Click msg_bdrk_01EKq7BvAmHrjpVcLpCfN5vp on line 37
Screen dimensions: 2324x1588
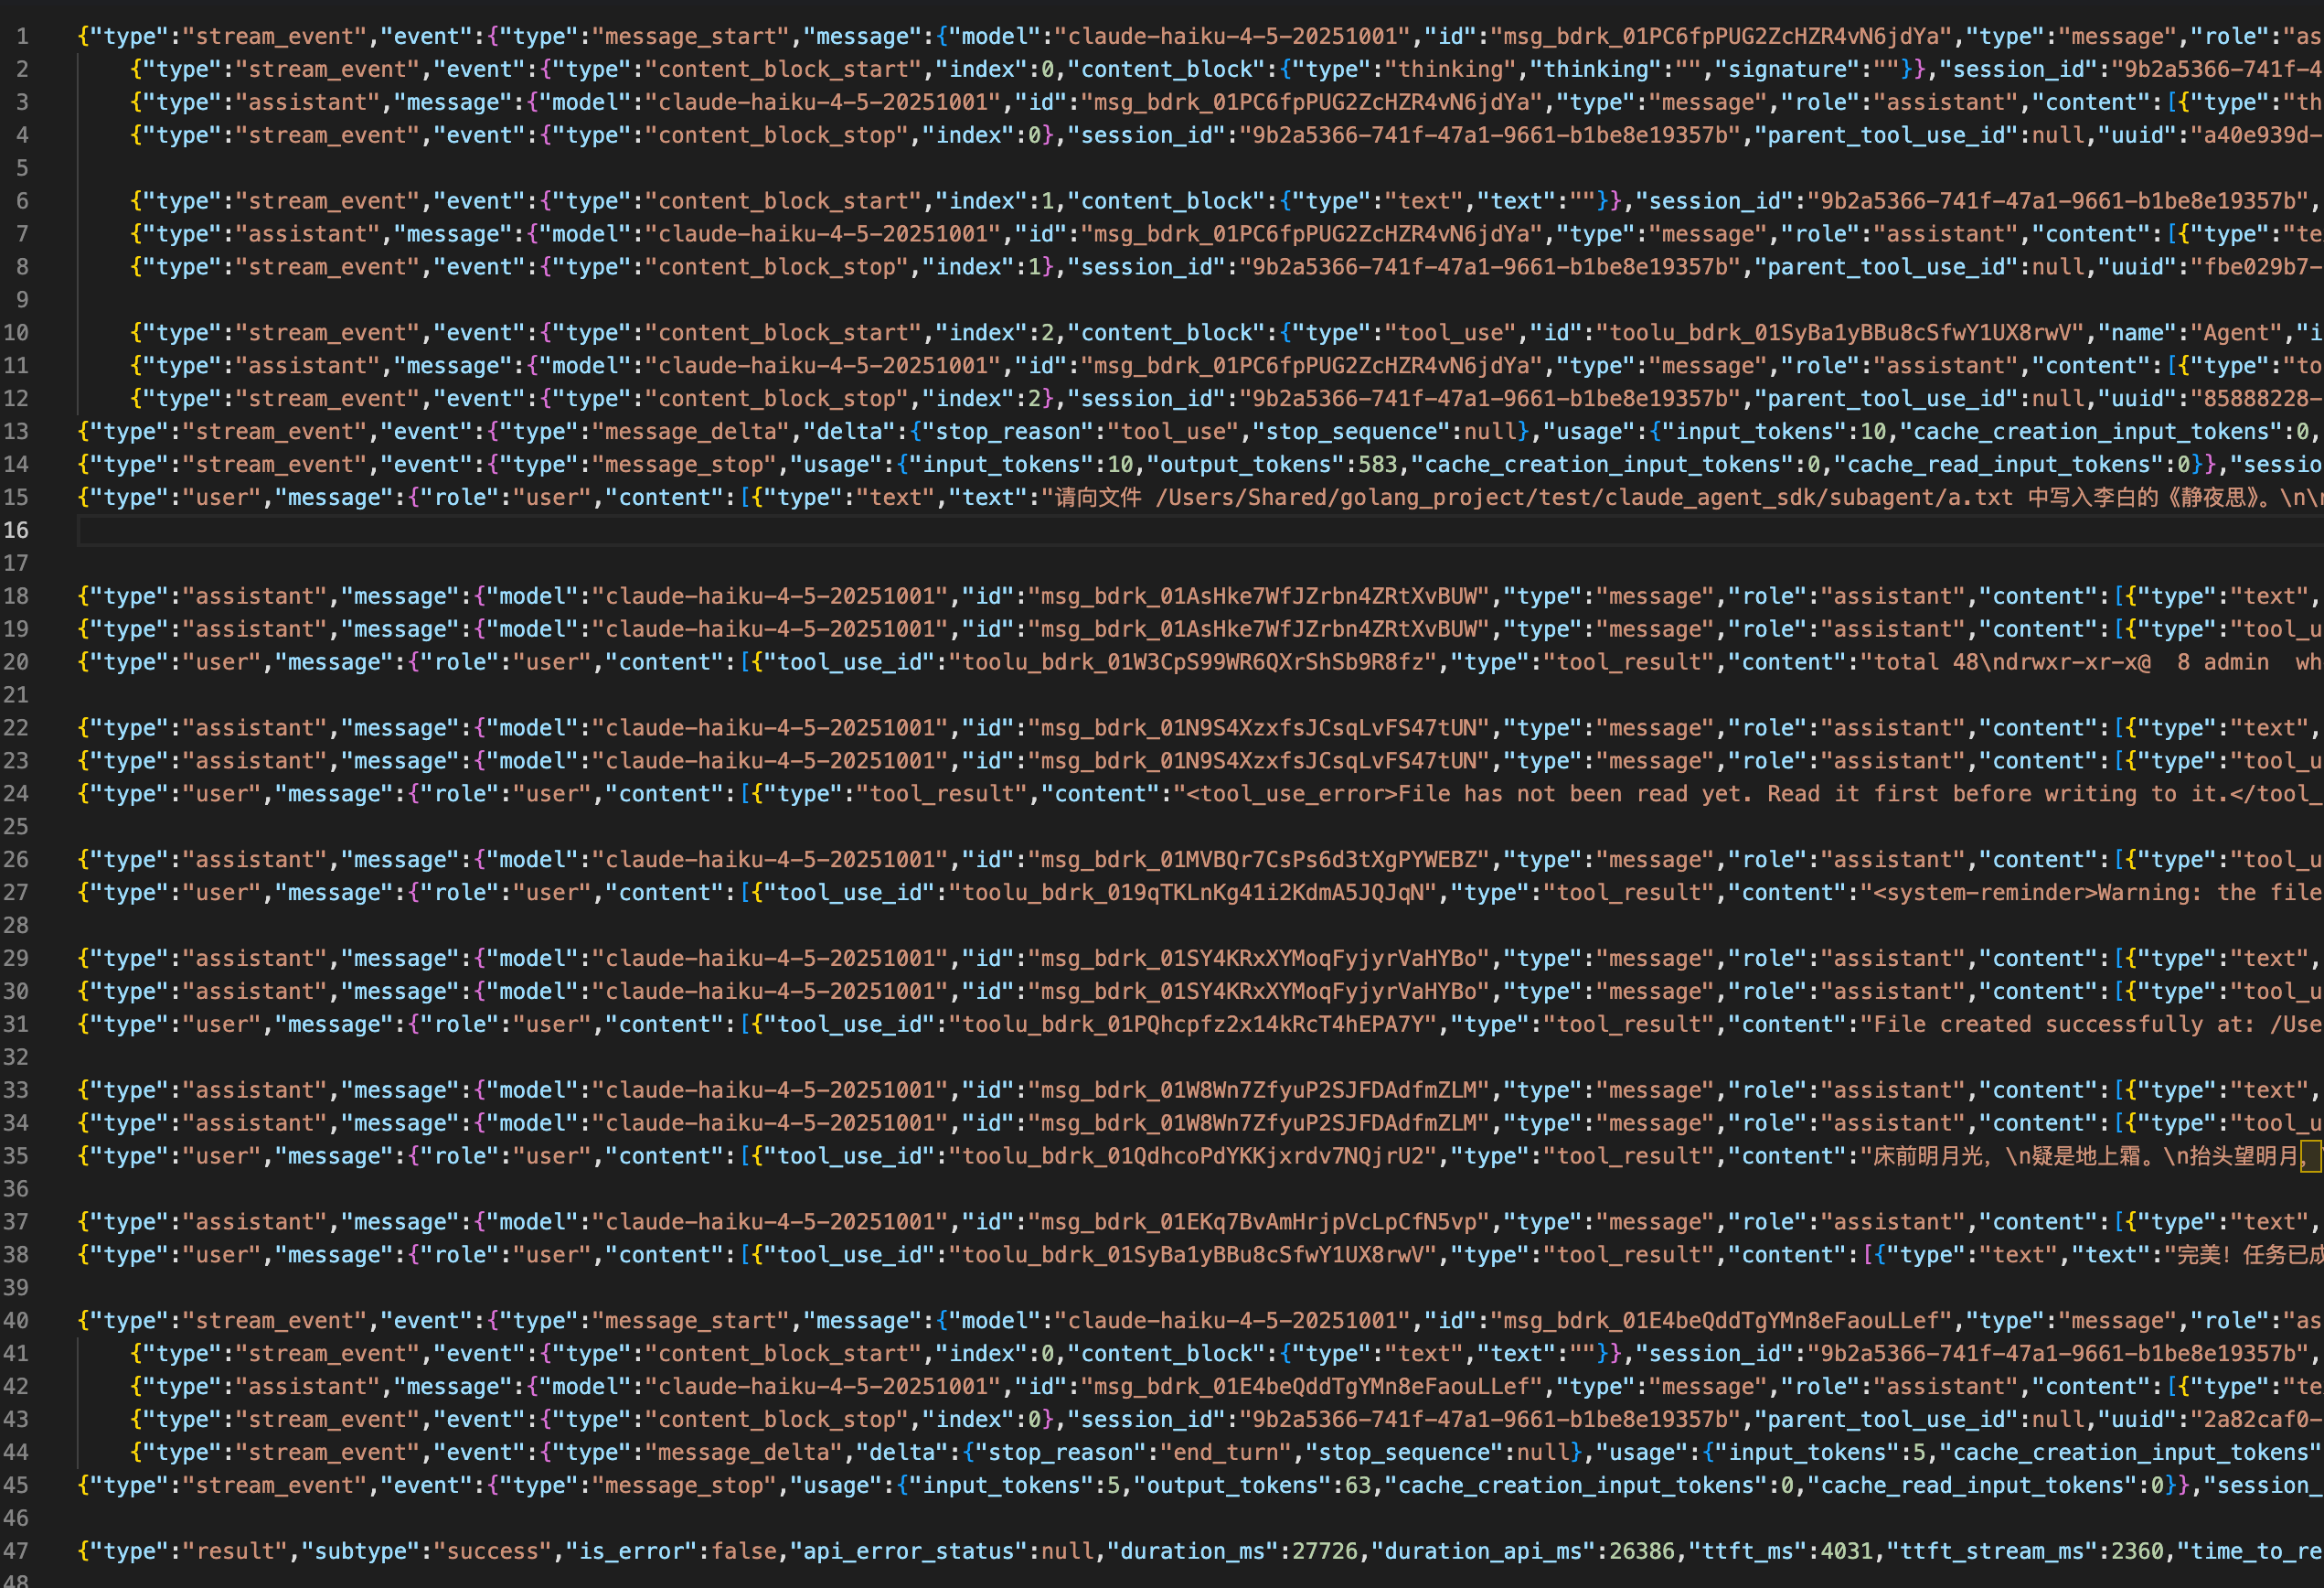pyautogui.click(x=1258, y=1223)
